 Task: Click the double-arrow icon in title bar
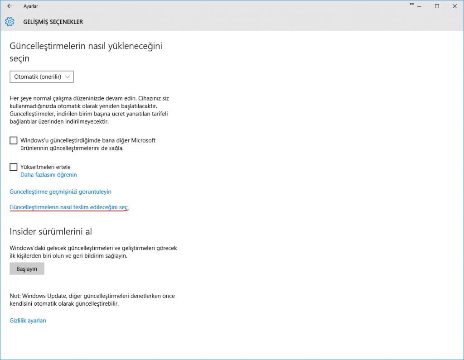pyautogui.click(x=411, y=5)
